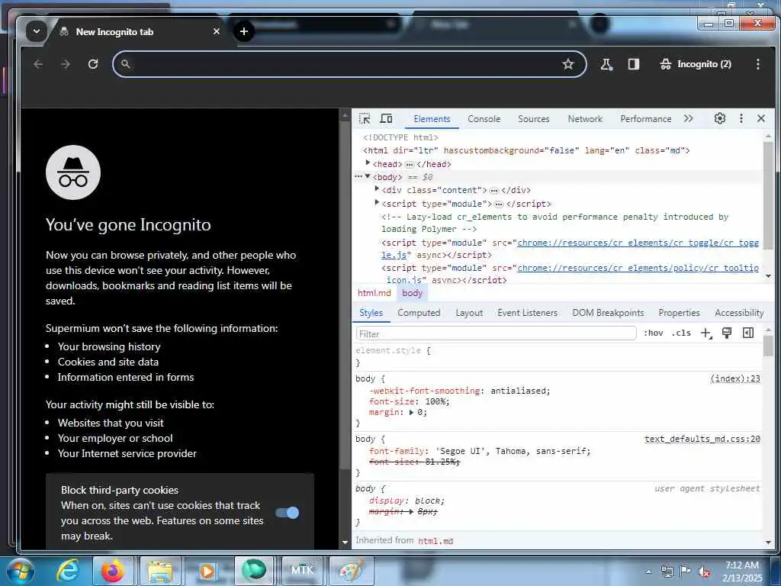
Task: Open the Sources panel
Action: point(533,118)
